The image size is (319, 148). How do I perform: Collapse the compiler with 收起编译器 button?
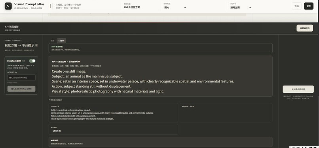click(305, 28)
